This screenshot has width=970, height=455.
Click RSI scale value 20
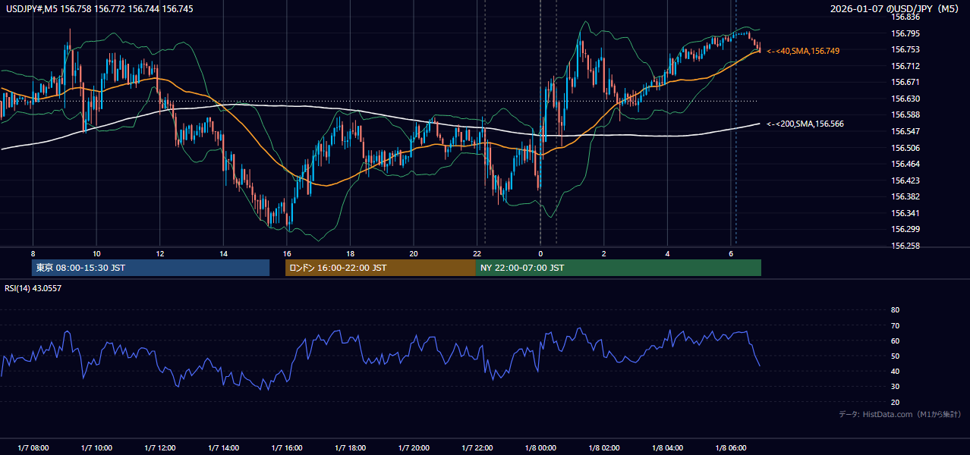895,403
